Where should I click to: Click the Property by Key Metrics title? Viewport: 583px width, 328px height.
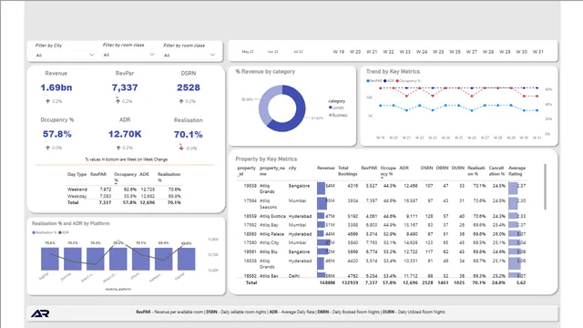tap(266, 159)
